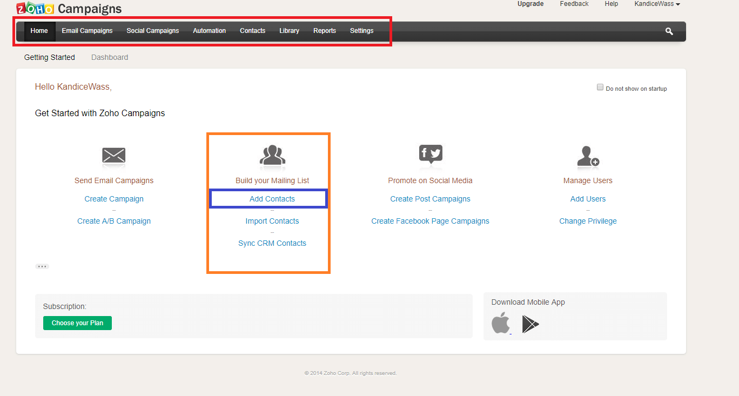The height and width of the screenshot is (396, 739).
Task: Click the people group icon above Build your Mailing List
Action: pyautogui.click(x=272, y=155)
